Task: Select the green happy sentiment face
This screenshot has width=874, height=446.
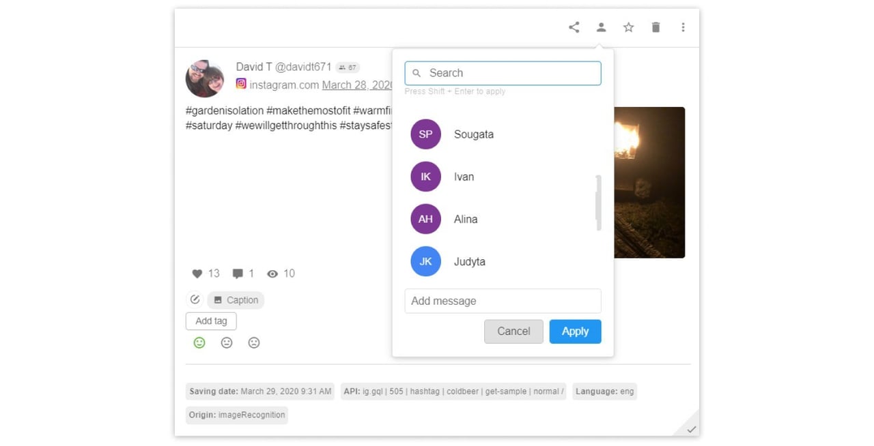Action: pos(199,342)
